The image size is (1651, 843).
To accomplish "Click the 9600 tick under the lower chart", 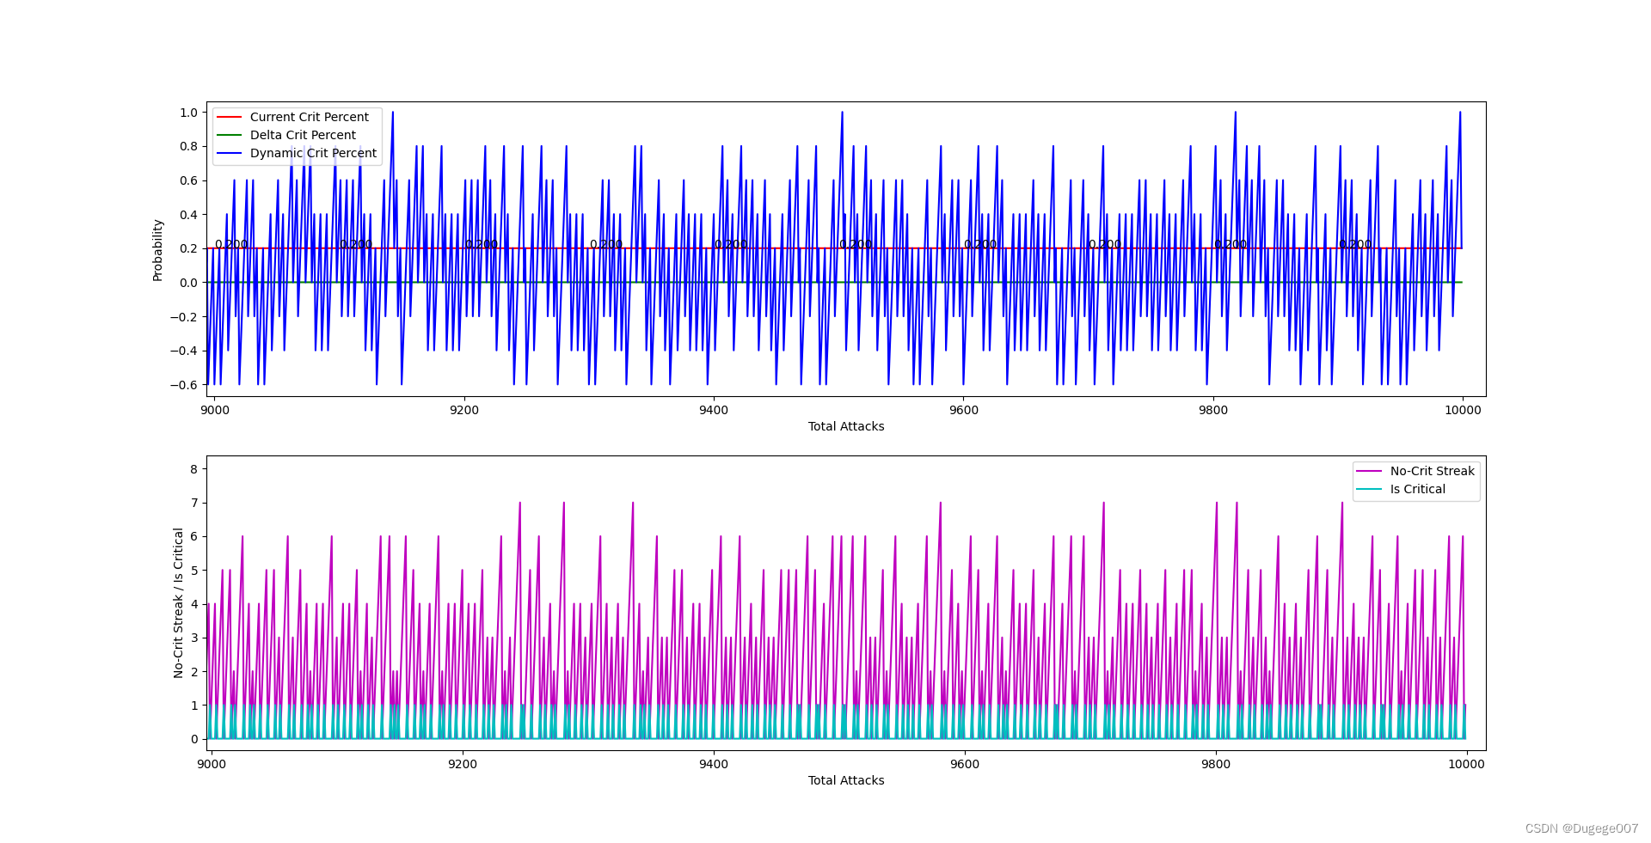I will pyautogui.click(x=965, y=764).
